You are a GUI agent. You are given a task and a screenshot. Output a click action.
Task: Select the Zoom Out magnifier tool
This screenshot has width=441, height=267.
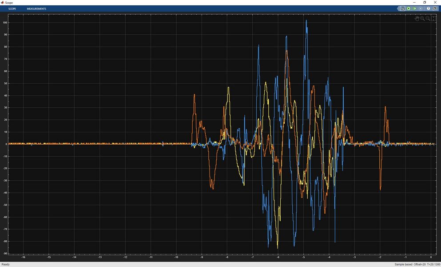pyautogui.click(x=428, y=18)
